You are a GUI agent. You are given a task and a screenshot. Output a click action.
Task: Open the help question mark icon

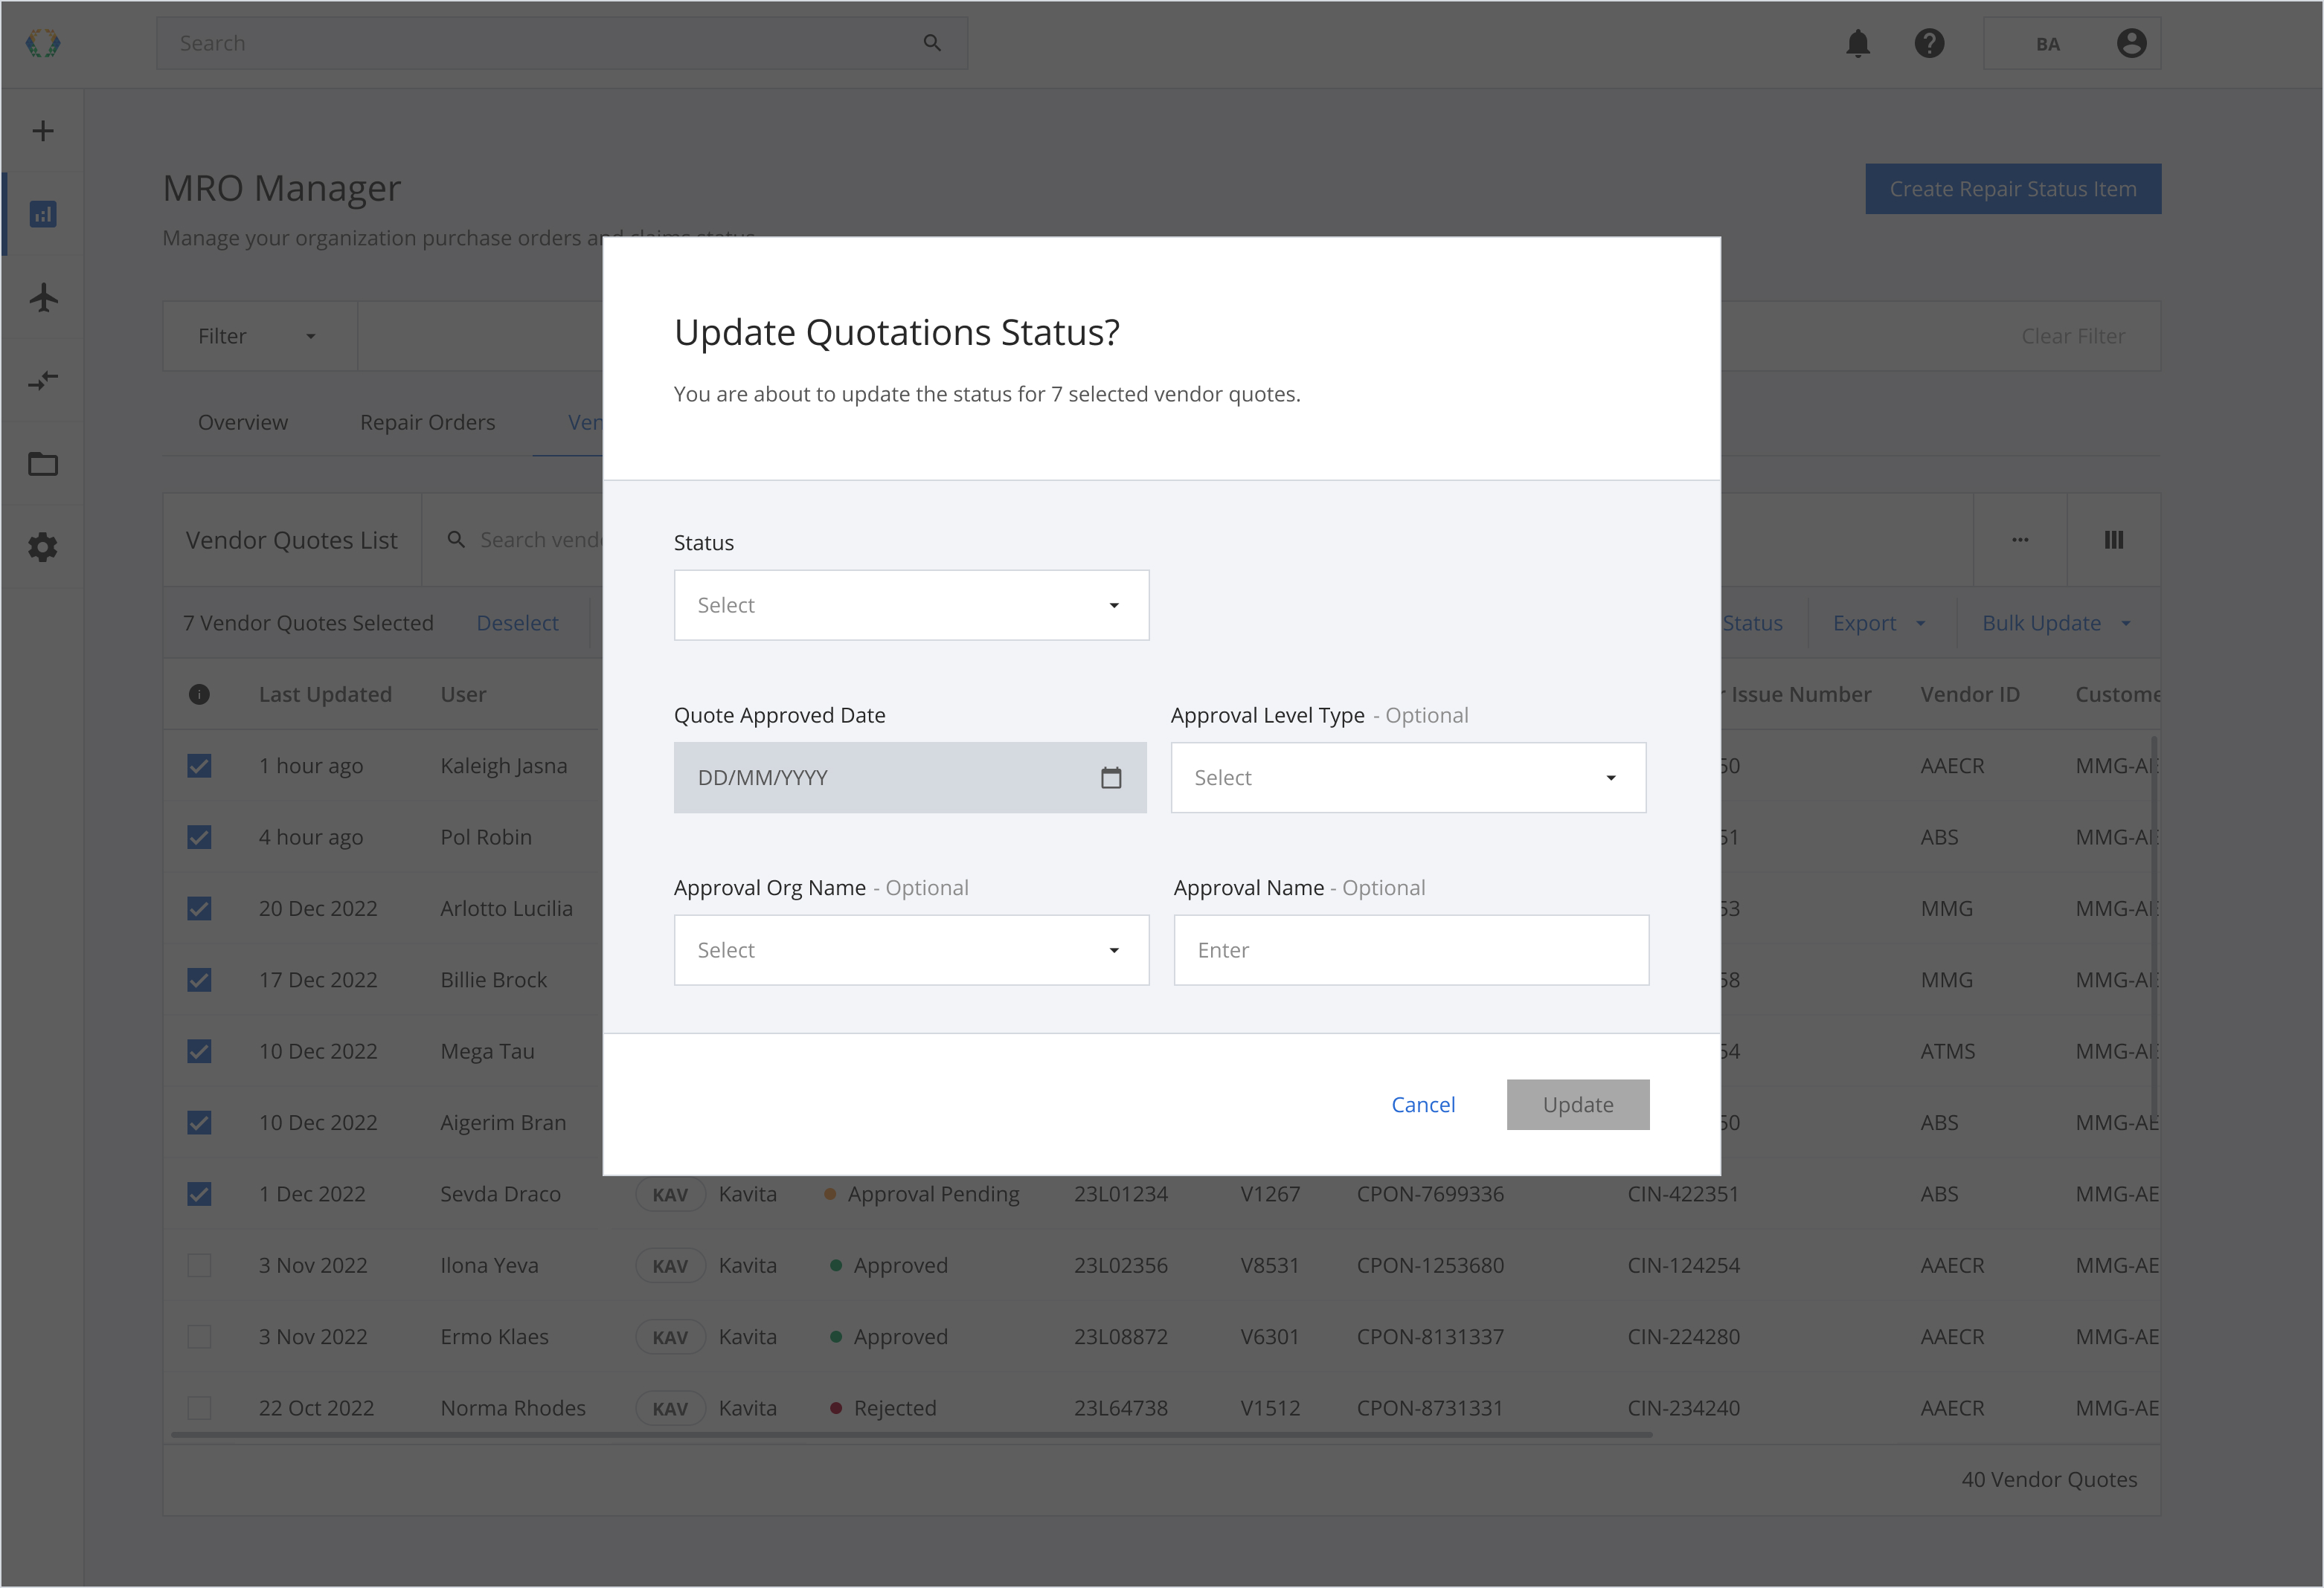point(1929,43)
